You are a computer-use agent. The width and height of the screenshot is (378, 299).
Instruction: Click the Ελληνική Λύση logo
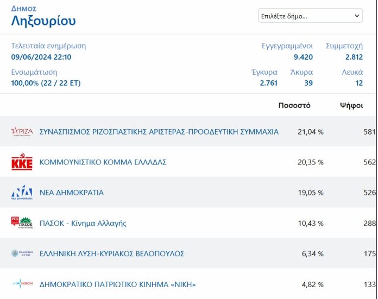22,253
